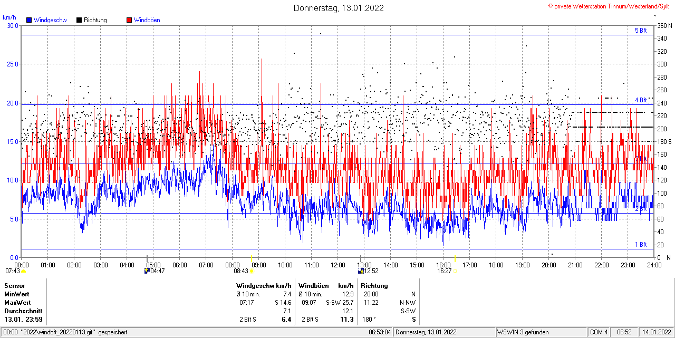Image resolution: width=675 pixels, height=338 pixels.
Task: Click the chart title Donnerstag, 13.01.2022
Action: (339, 8)
